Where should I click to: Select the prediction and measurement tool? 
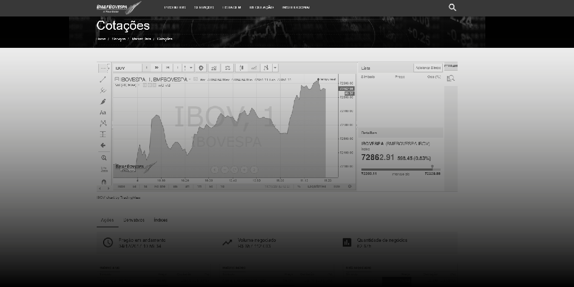103,134
